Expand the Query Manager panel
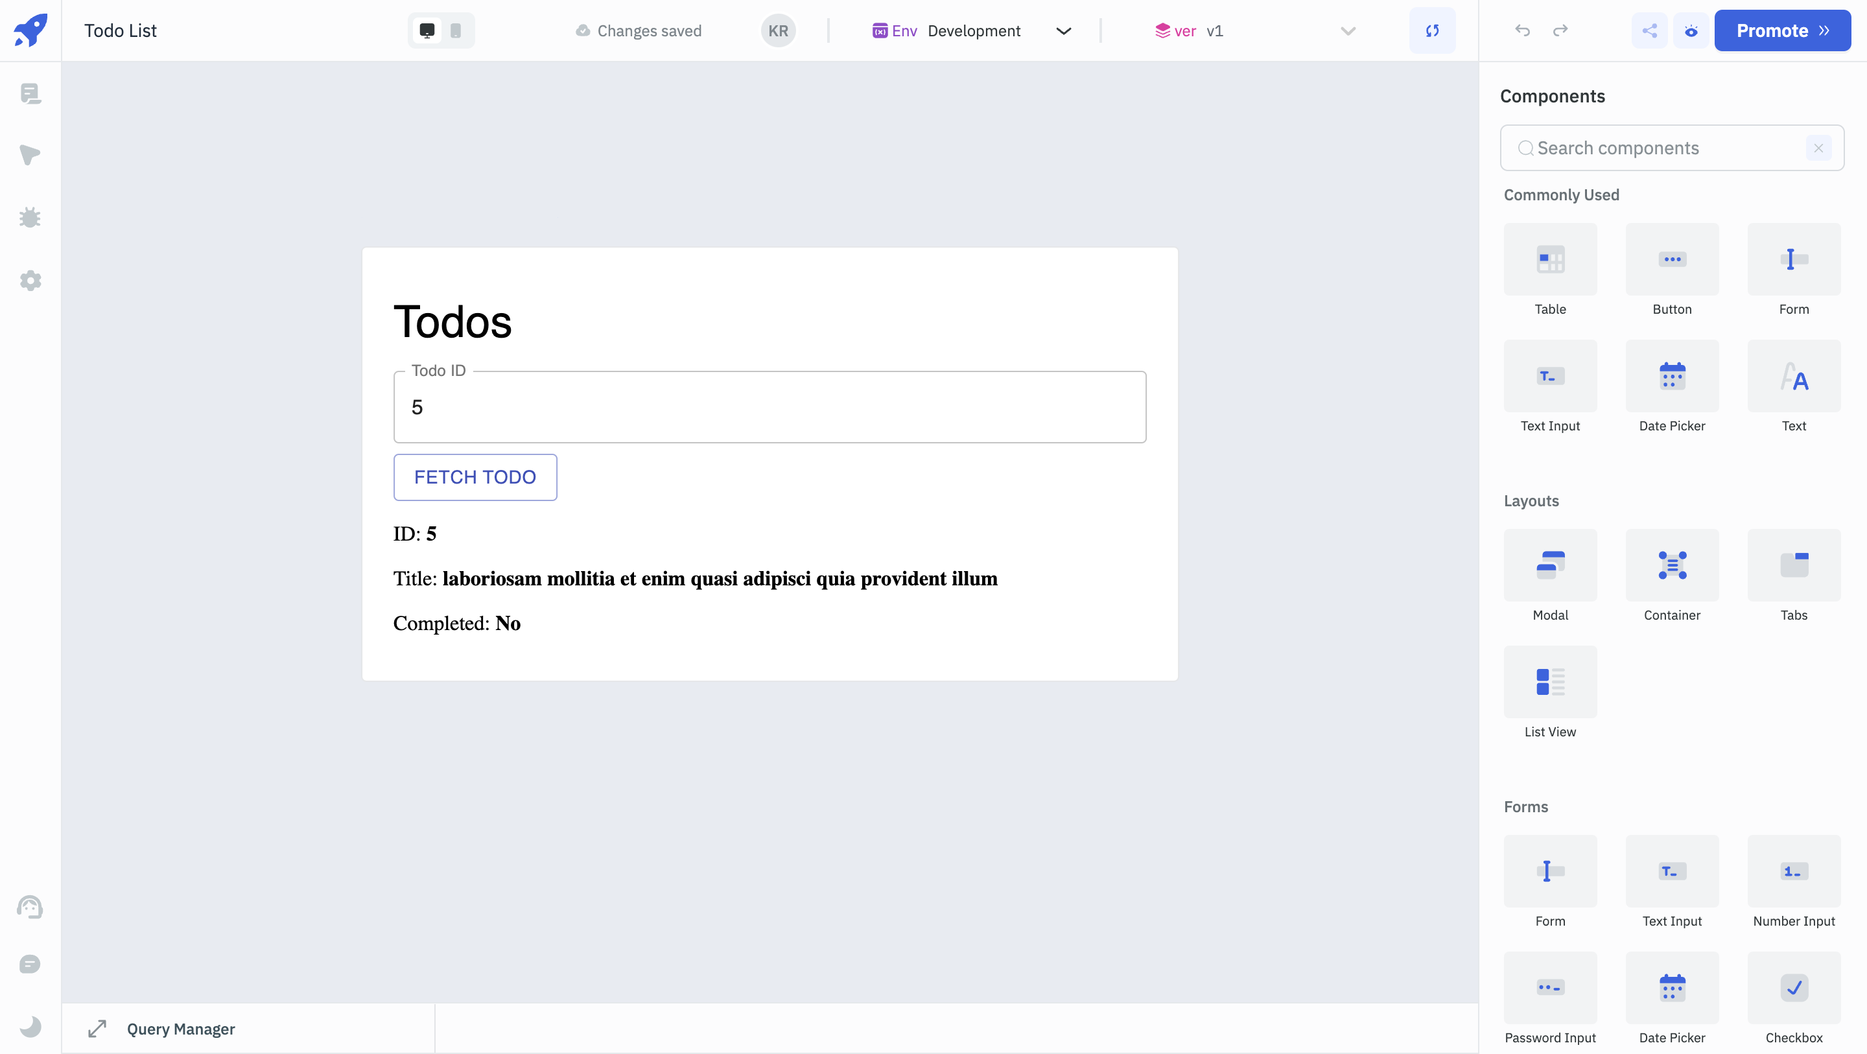Image resolution: width=1867 pixels, height=1054 pixels. click(97, 1029)
